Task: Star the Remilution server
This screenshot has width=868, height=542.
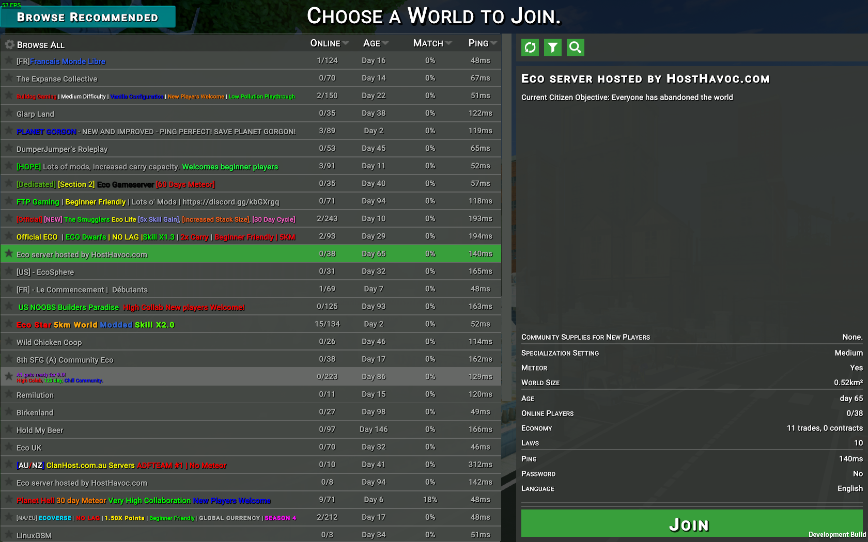Action: pyautogui.click(x=9, y=394)
